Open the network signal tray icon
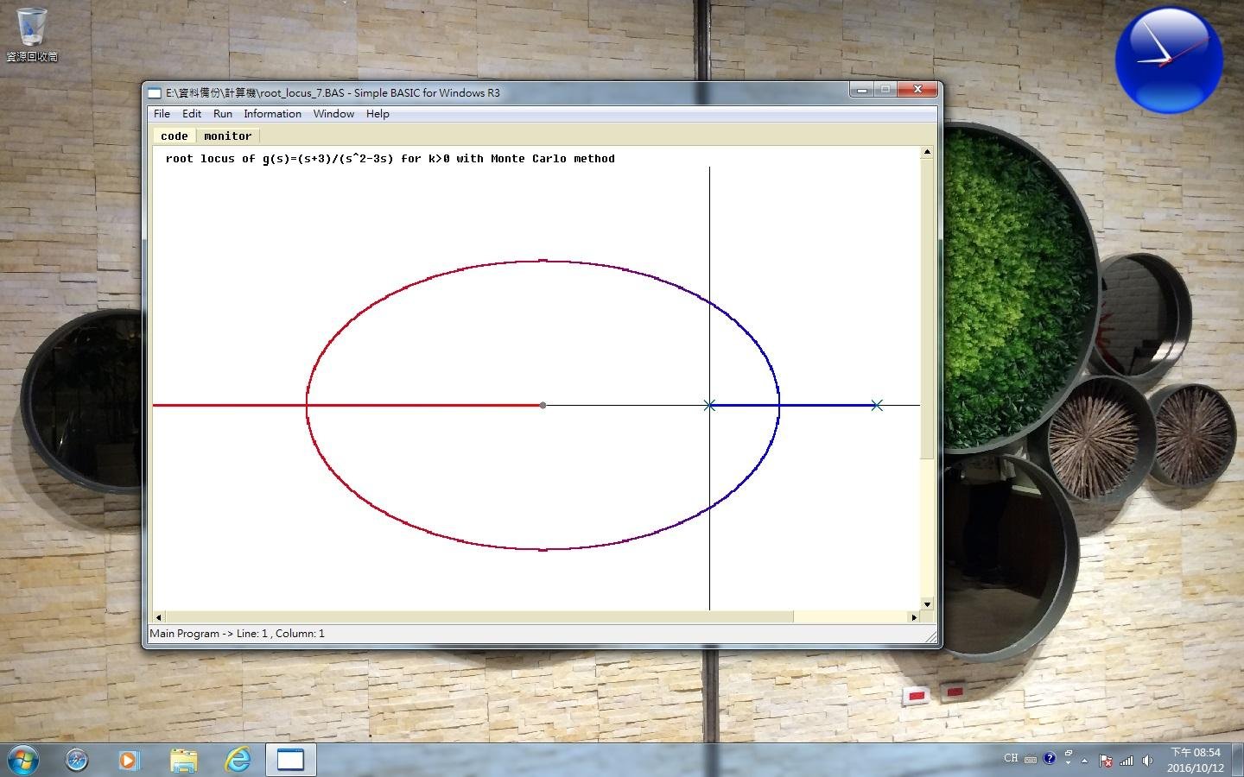Image resolution: width=1244 pixels, height=777 pixels. pos(1127,761)
